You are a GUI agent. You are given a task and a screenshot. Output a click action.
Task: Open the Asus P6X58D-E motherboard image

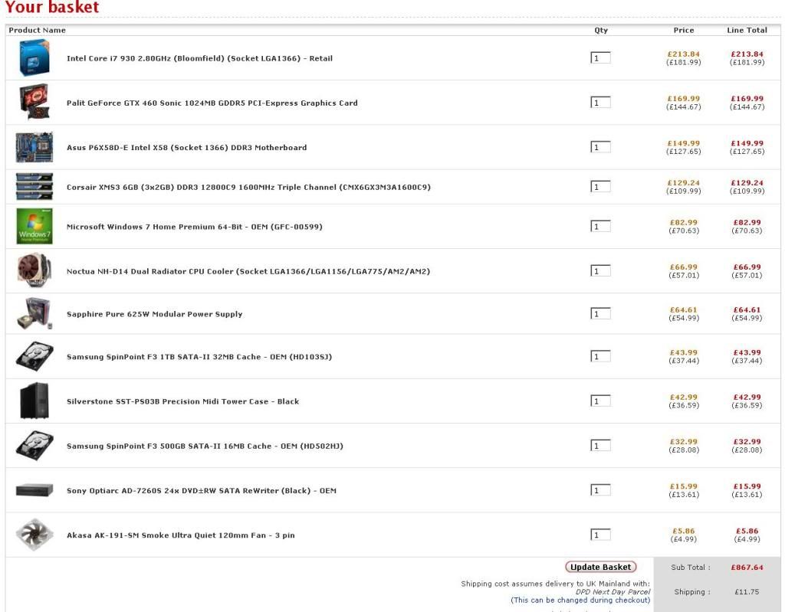[x=34, y=147]
